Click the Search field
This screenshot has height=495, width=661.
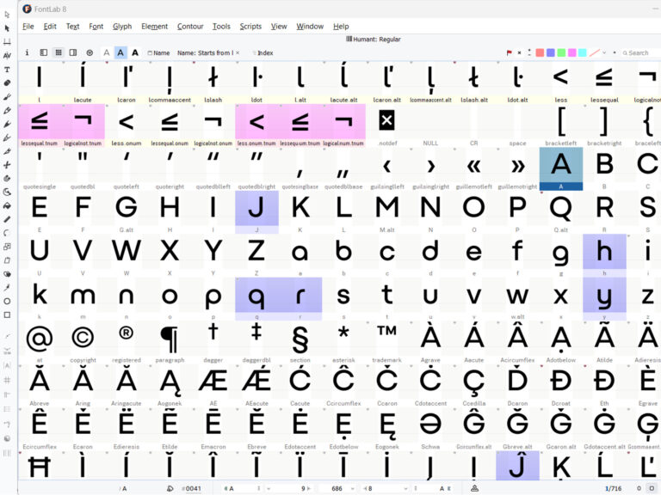point(637,52)
